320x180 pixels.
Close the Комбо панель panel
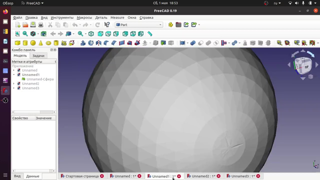[x=55, y=50]
